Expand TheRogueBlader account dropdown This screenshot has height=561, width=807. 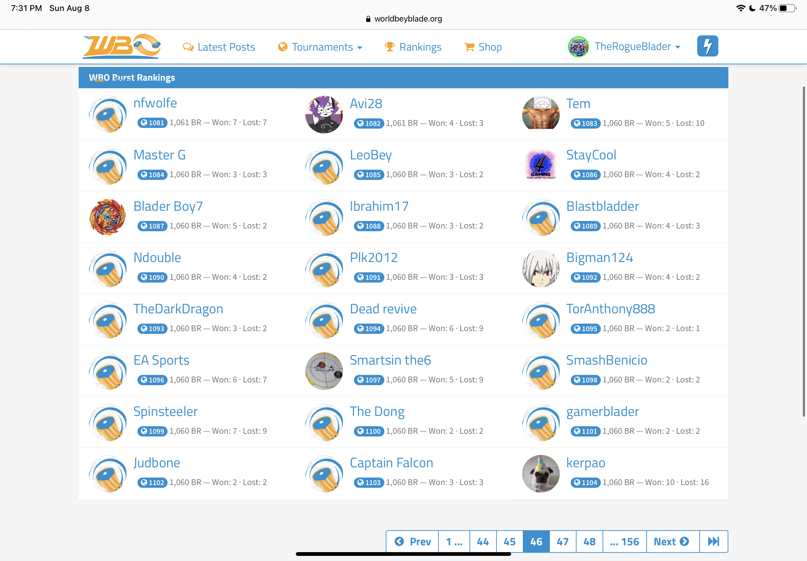(637, 47)
